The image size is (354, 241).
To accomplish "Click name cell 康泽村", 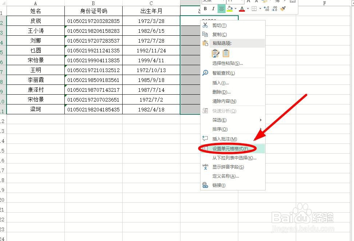I will (x=35, y=90).
